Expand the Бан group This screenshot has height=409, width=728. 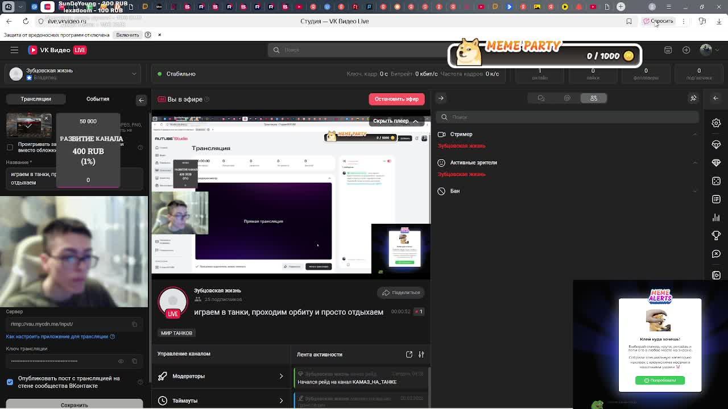click(695, 191)
